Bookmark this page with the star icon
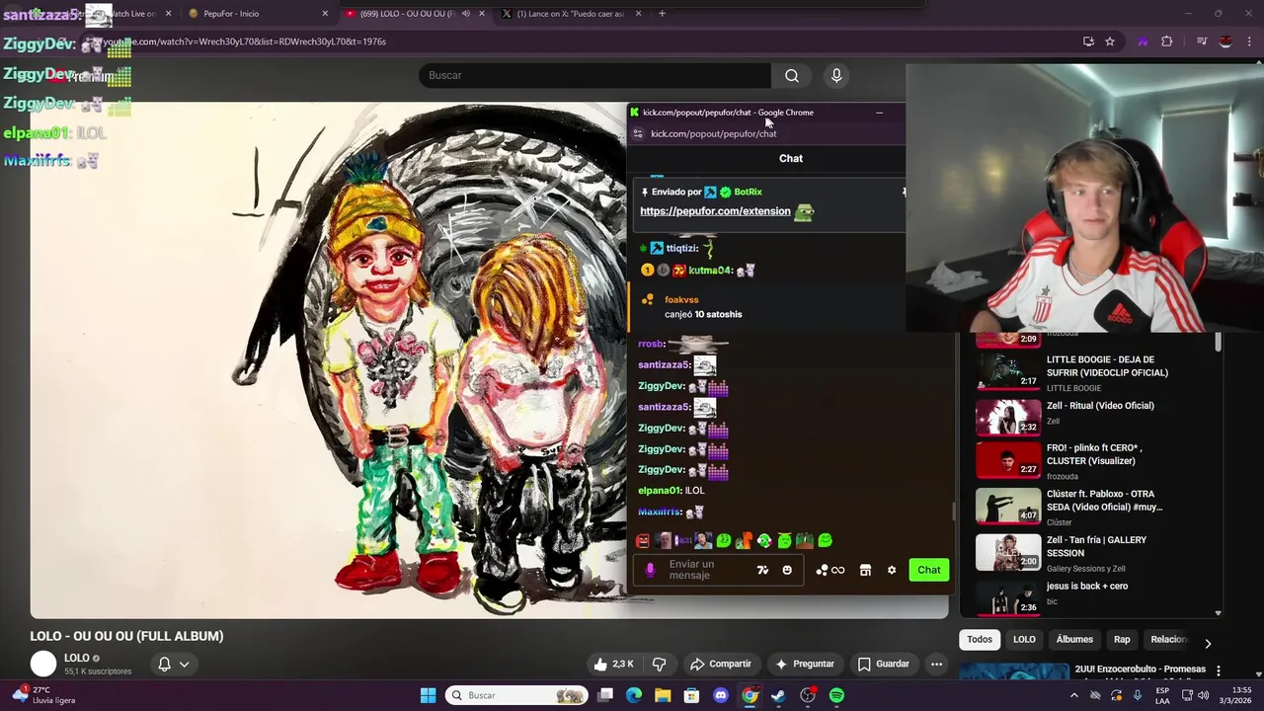 [1110, 41]
